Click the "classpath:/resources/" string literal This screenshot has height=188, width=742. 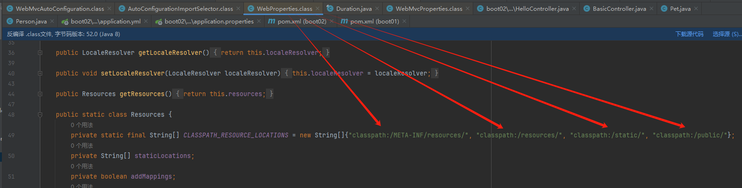tap(519, 135)
